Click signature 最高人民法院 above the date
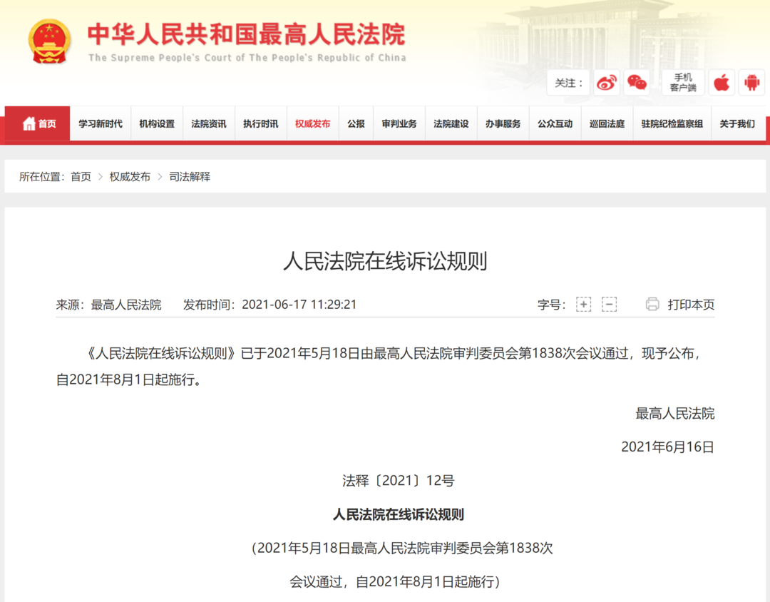The image size is (770, 602). click(675, 413)
